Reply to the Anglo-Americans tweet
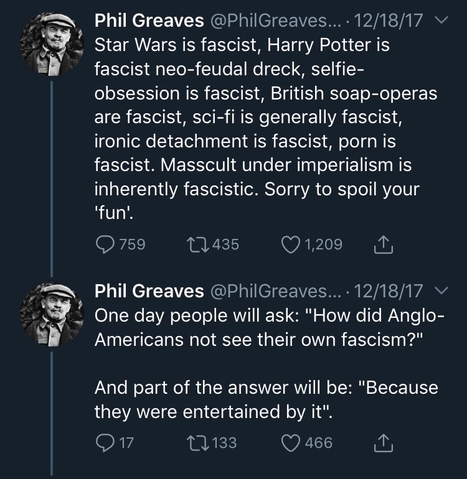Viewport: 467px width, 479px height. [x=104, y=443]
